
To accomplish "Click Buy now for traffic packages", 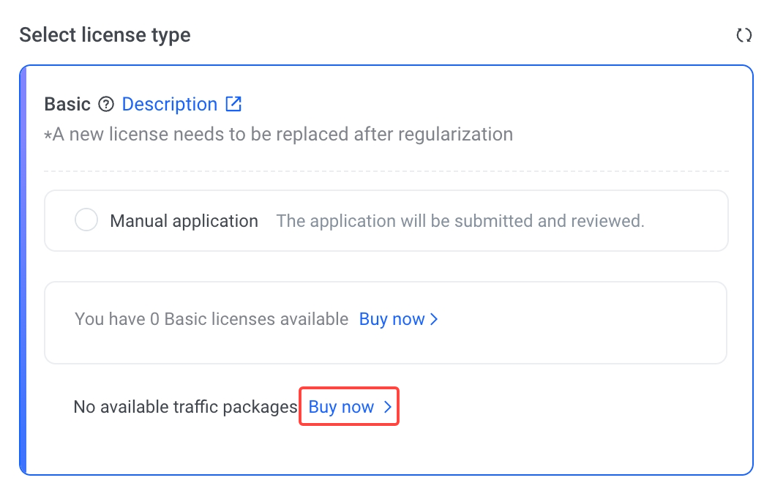I will coord(341,408).
